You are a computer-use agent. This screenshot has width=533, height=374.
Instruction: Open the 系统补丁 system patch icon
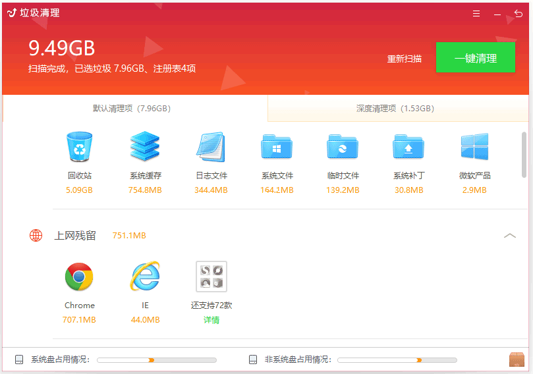click(x=408, y=147)
